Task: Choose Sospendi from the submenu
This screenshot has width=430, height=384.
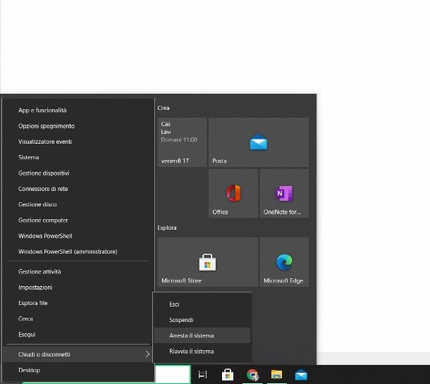Action: pos(202,320)
